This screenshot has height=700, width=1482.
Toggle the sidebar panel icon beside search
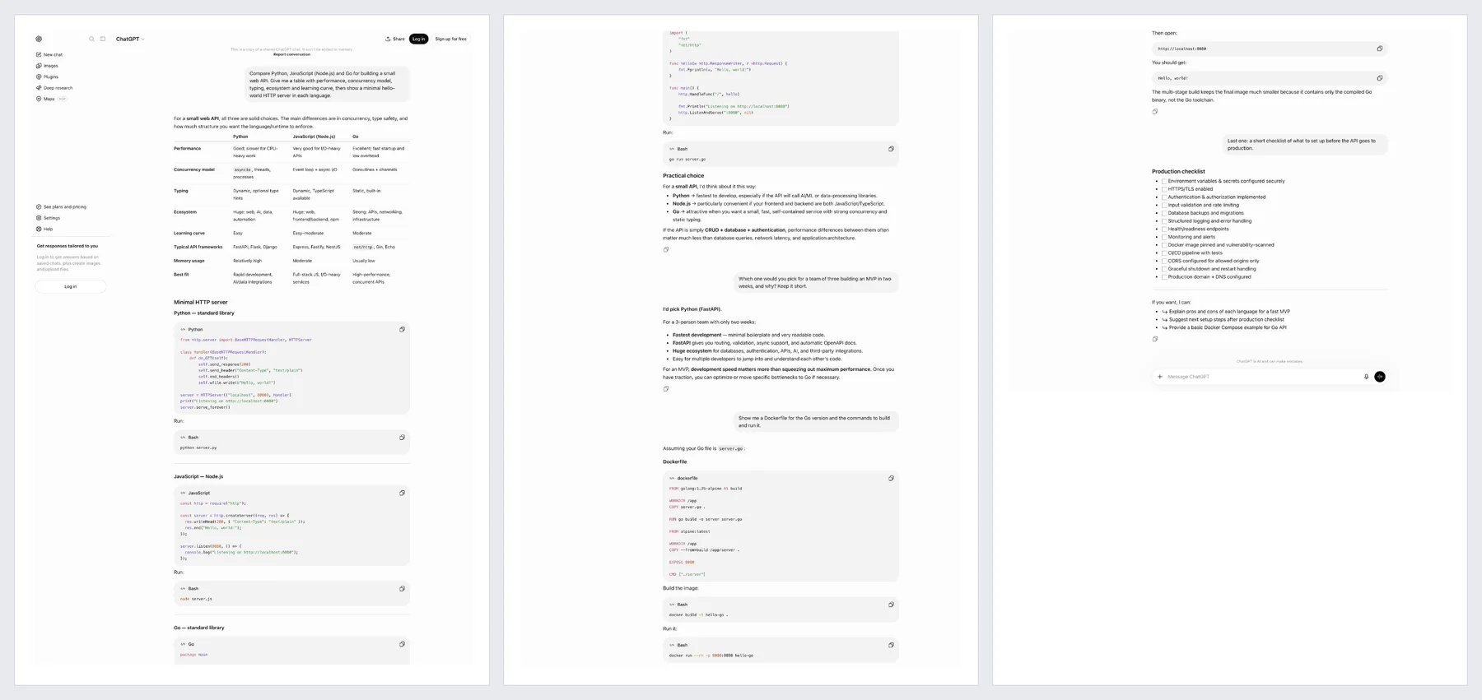[x=103, y=39]
